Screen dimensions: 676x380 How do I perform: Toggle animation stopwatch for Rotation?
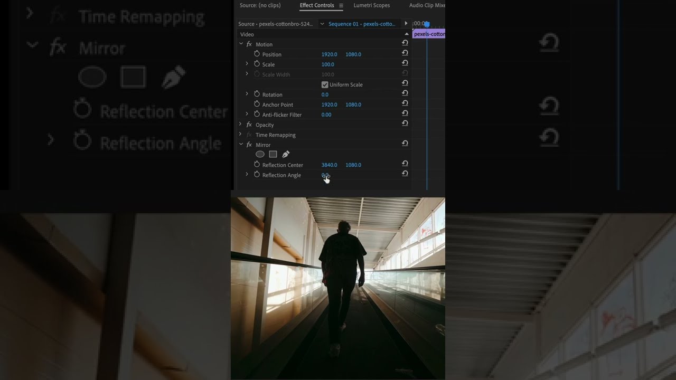pyautogui.click(x=257, y=94)
